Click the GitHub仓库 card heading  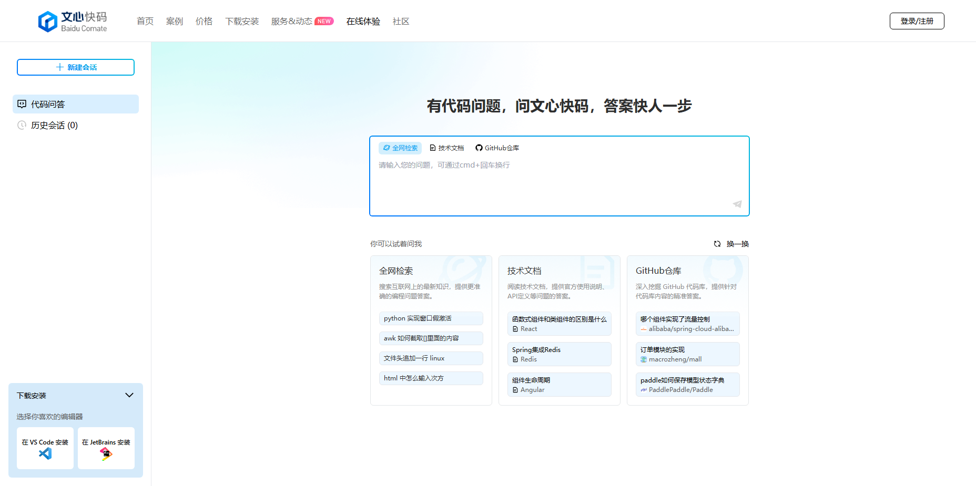[658, 271]
